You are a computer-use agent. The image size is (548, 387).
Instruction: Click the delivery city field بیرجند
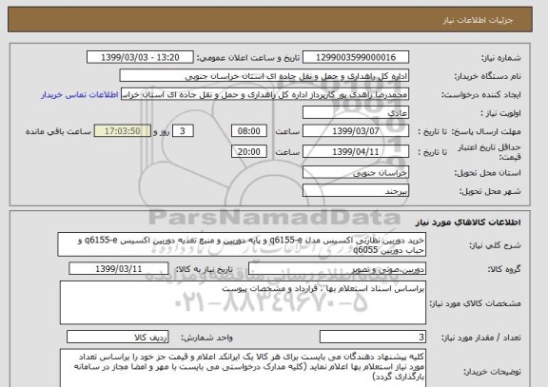356,191
